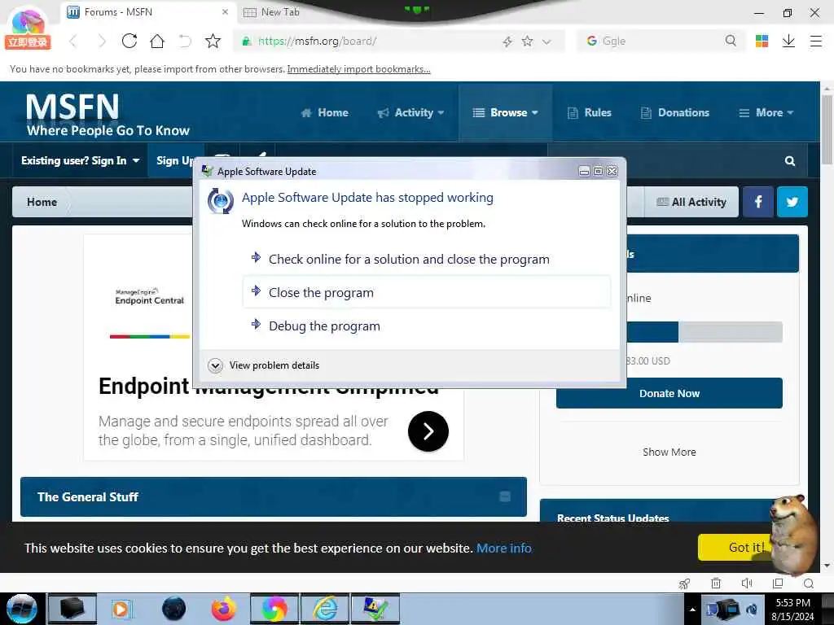The height and width of the screenshot is (625, 834).
Task: Click the zoom magnifier icon in status bar
Action: pyautogui.click(x=809, y=583)
